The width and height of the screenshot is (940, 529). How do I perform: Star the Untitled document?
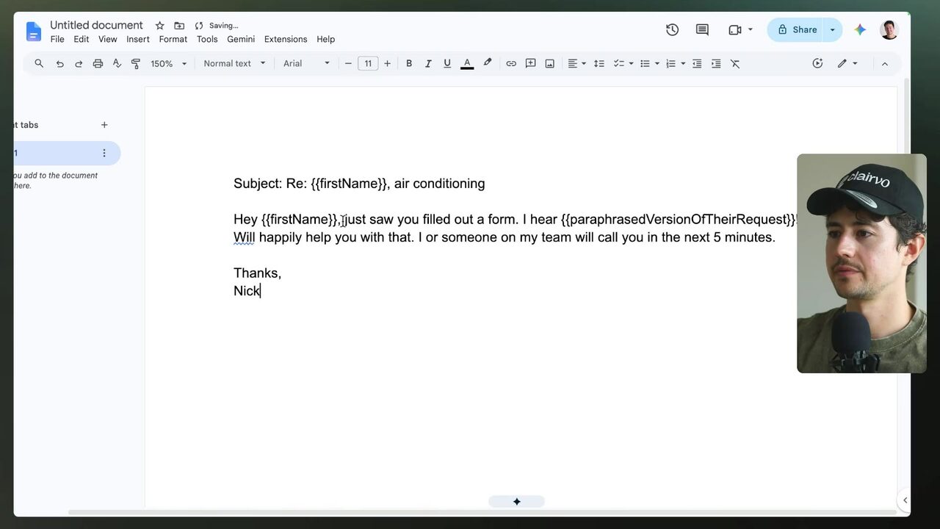coord(159,26)
